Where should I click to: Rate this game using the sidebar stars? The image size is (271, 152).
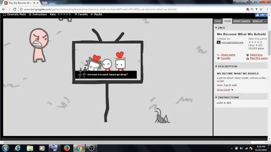[255, 42]
